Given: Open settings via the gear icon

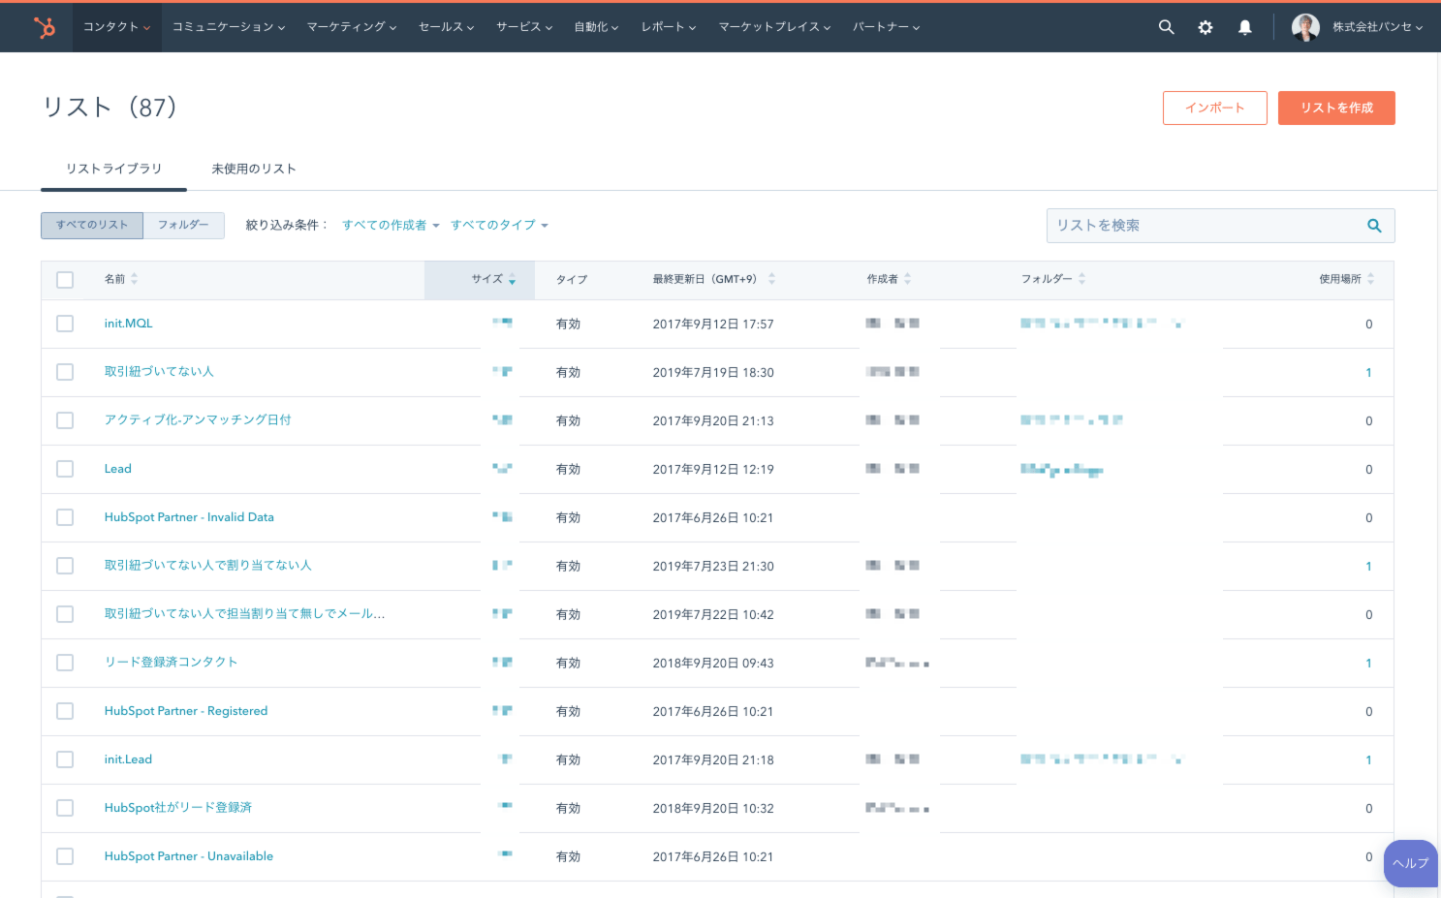Looking at the screenshot, I should tap(1206, 27).
